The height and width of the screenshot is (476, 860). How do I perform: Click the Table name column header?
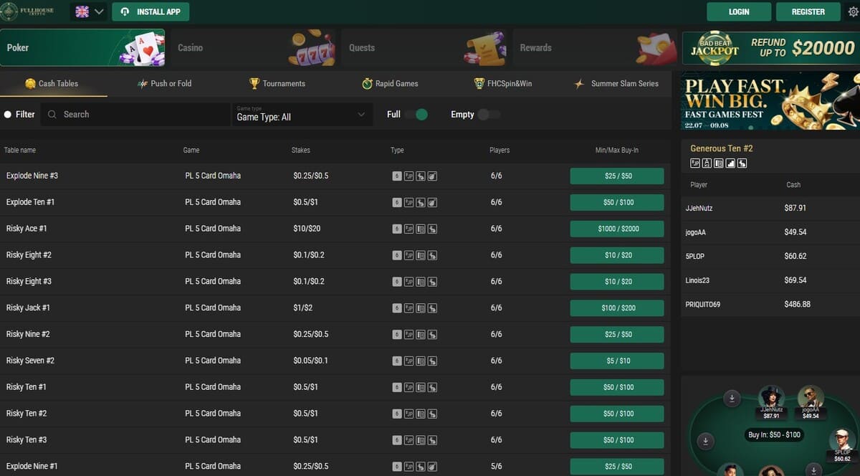[x=20, y=151]
